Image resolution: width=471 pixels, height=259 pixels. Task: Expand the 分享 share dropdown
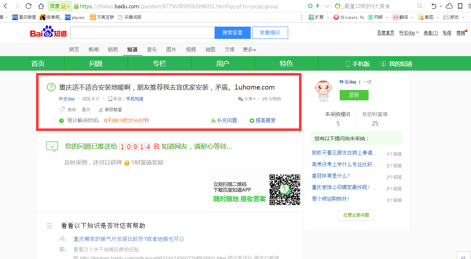tap(247, 99)
